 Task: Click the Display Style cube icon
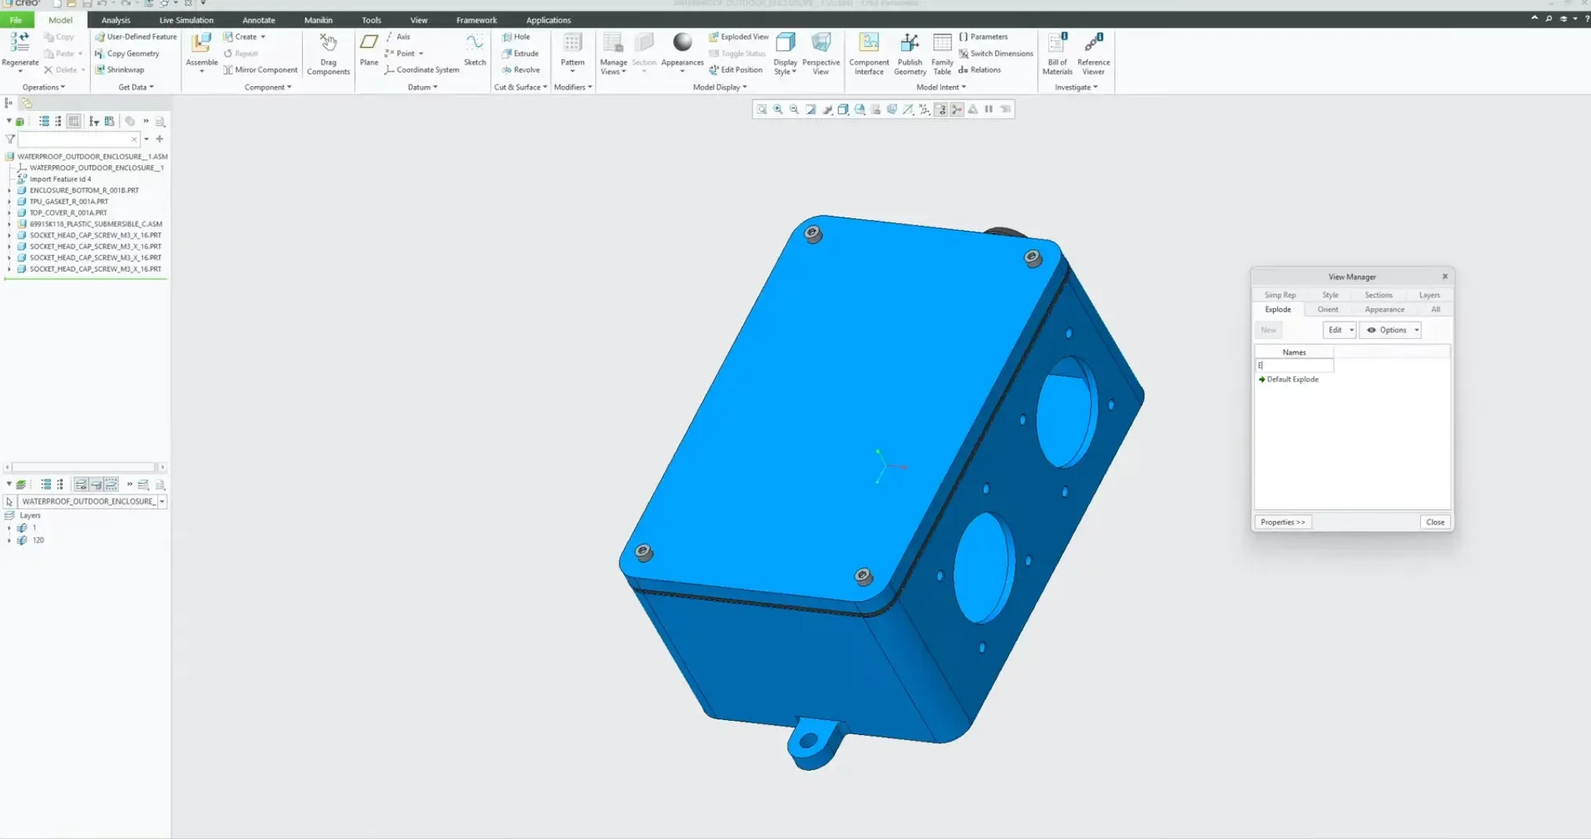click(785, 43)
